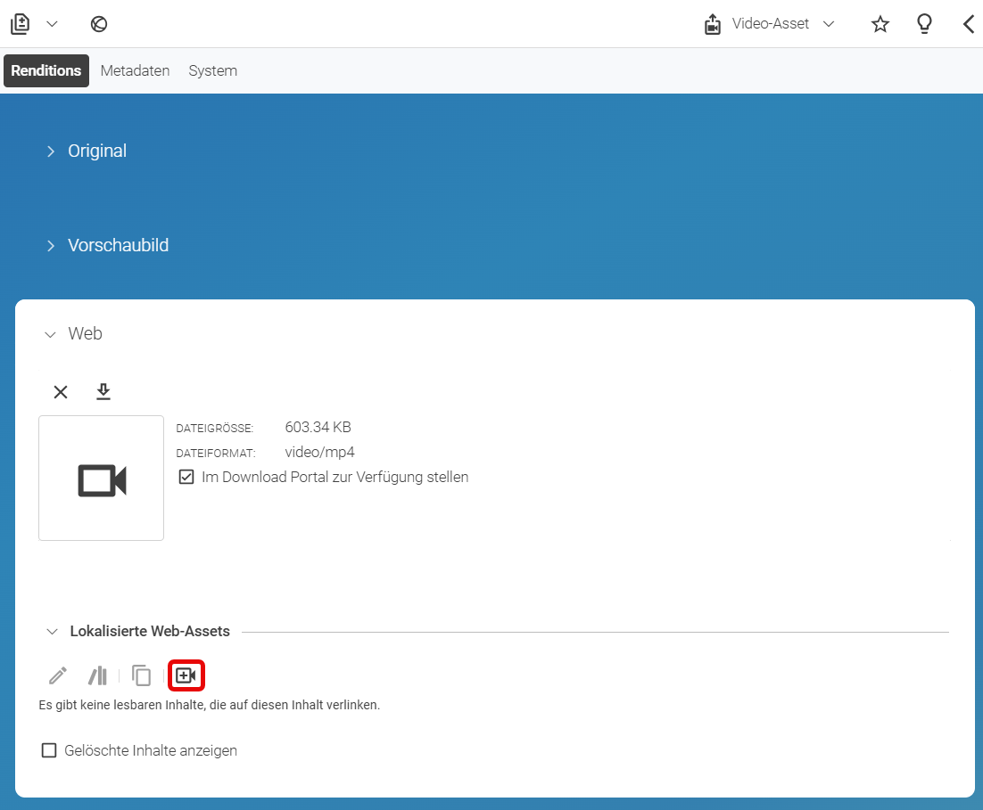This screenshot has height=810, width=983.
Task: Click the globe world icon in the top bar
Action: tap(99, 24)
